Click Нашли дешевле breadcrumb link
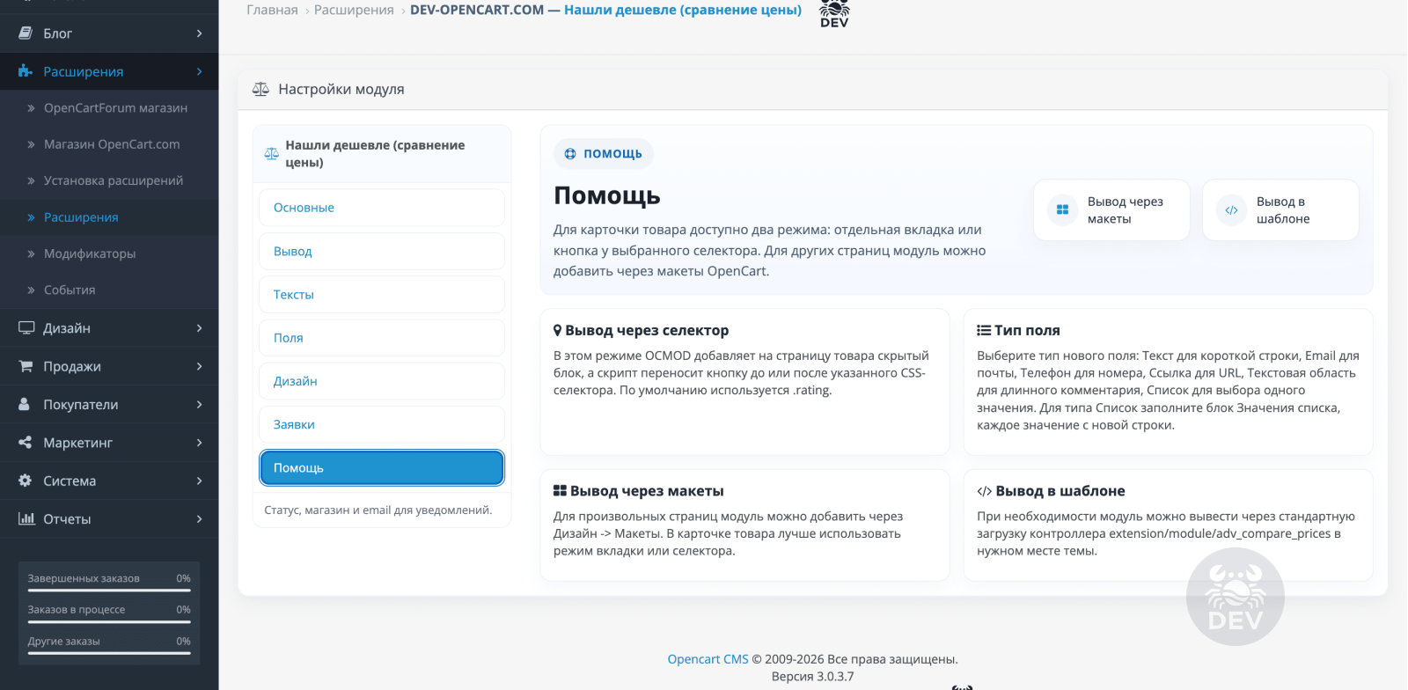The height and width of the screenshot is (690, 1408). [x=683, y=10]
